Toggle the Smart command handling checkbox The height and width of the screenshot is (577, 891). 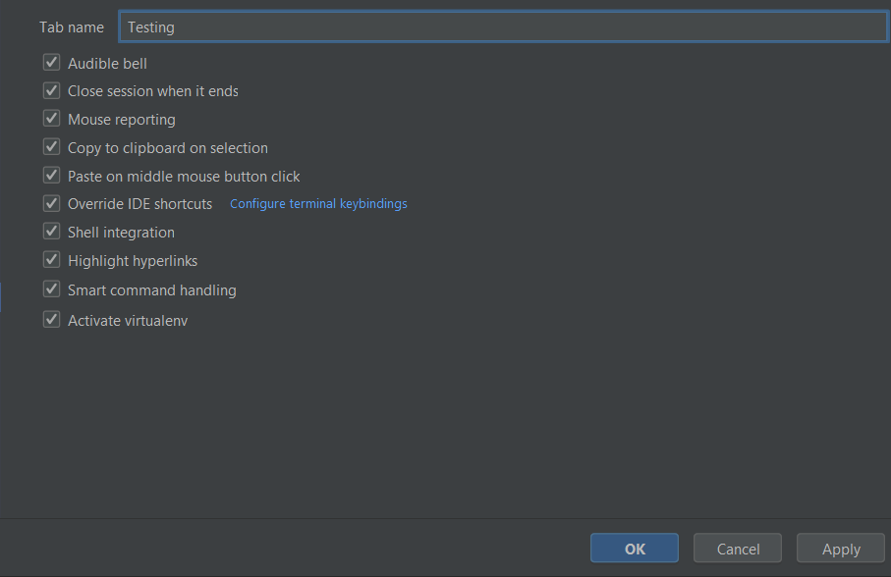coord(52,289)
